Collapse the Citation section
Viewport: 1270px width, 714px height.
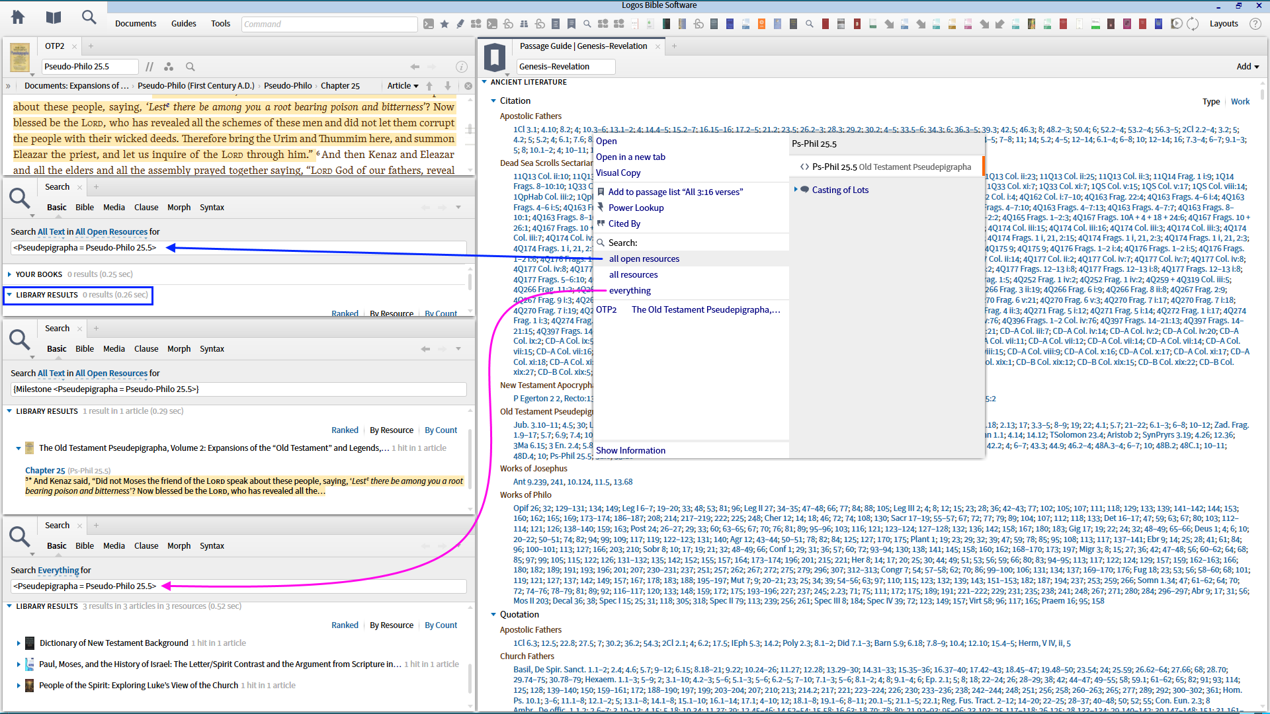click(493, 101)
